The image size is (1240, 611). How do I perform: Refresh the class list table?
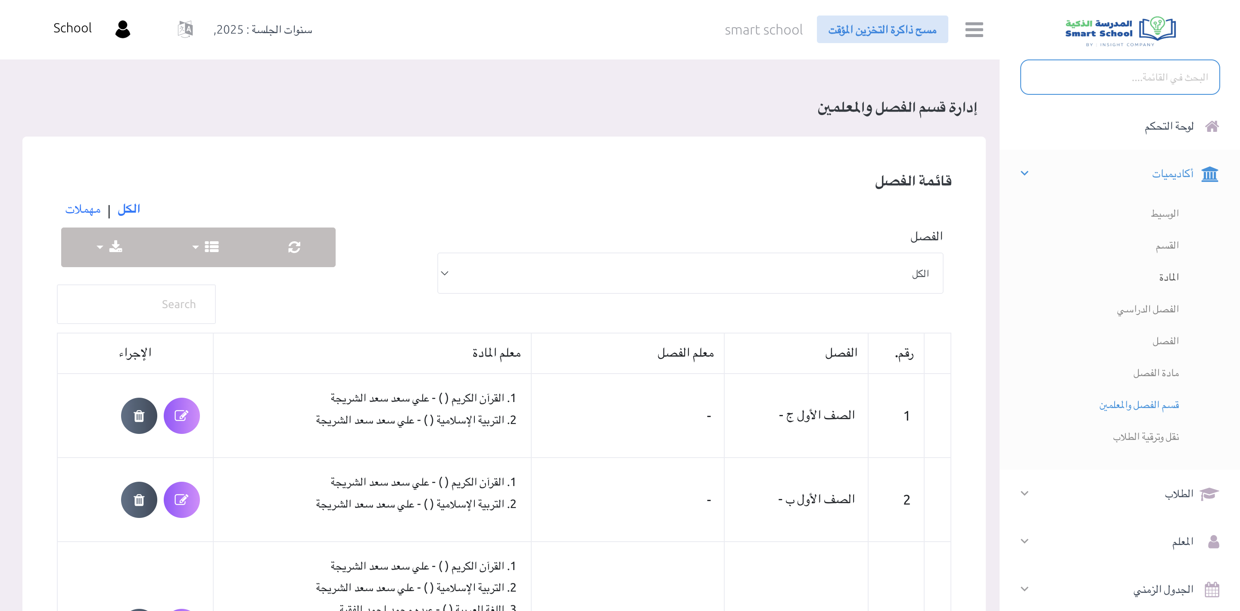tap(294, 247)
